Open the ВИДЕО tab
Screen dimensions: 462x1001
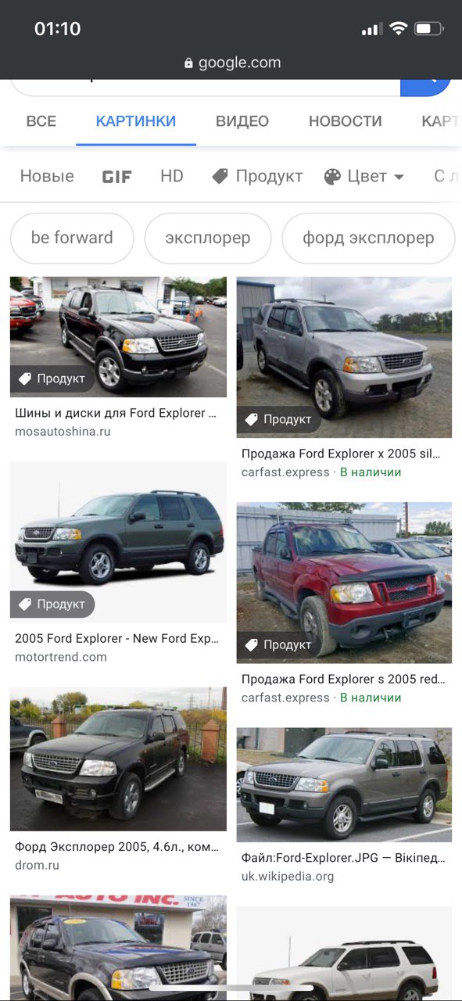[x=242, y=121]
